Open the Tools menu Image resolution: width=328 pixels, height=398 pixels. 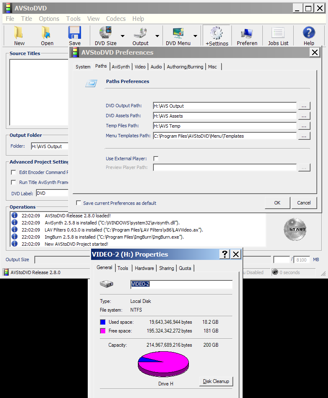tap(74, 19)
